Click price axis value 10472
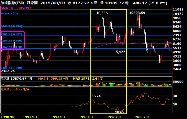The image size is (187, 119). [x=178, y=14]
